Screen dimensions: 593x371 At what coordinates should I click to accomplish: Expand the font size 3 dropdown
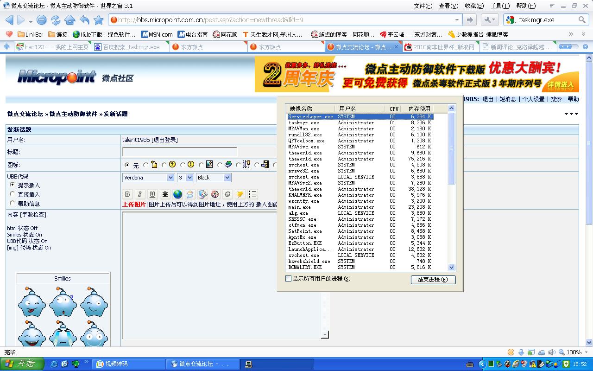click(185, 178)
